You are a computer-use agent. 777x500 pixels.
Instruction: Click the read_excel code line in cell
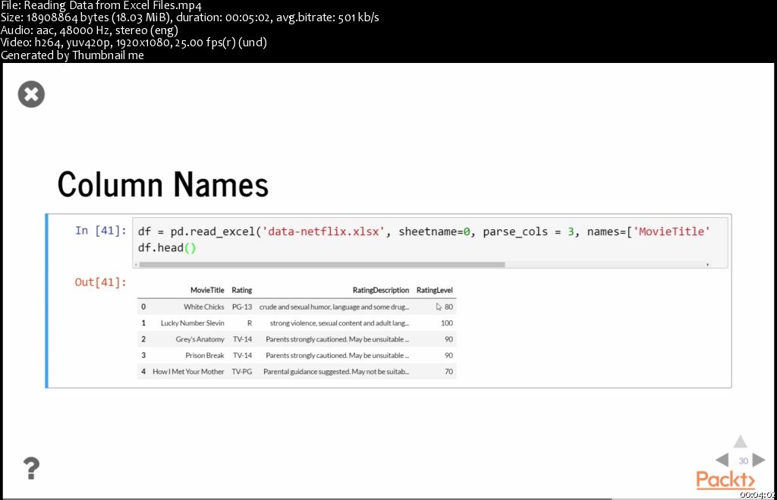(x=423, y=231)
